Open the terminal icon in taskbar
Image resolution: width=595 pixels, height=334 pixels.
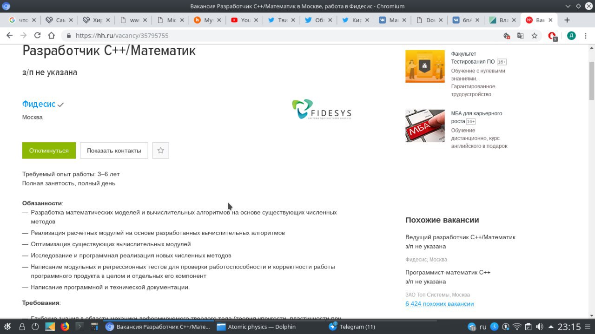80,327
